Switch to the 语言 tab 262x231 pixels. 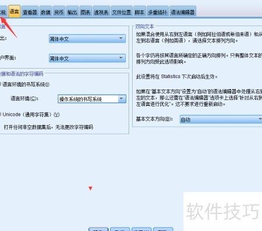point(15,12)
